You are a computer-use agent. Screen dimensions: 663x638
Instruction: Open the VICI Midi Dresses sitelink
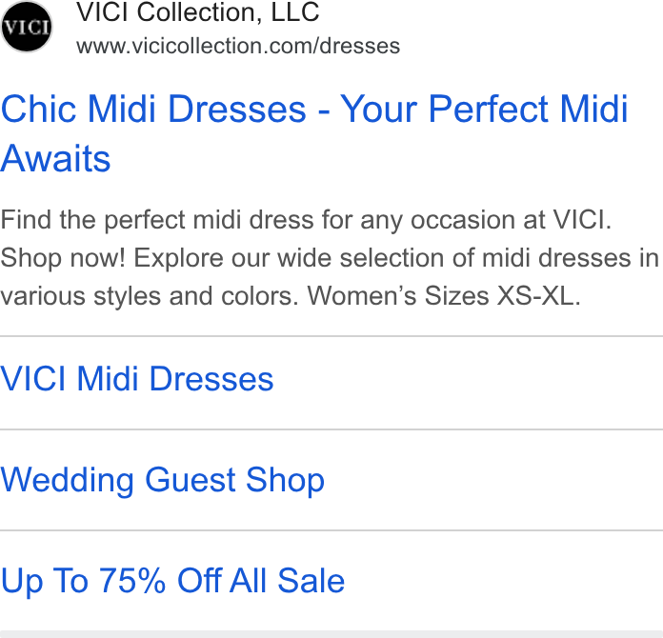coord(137,379)
